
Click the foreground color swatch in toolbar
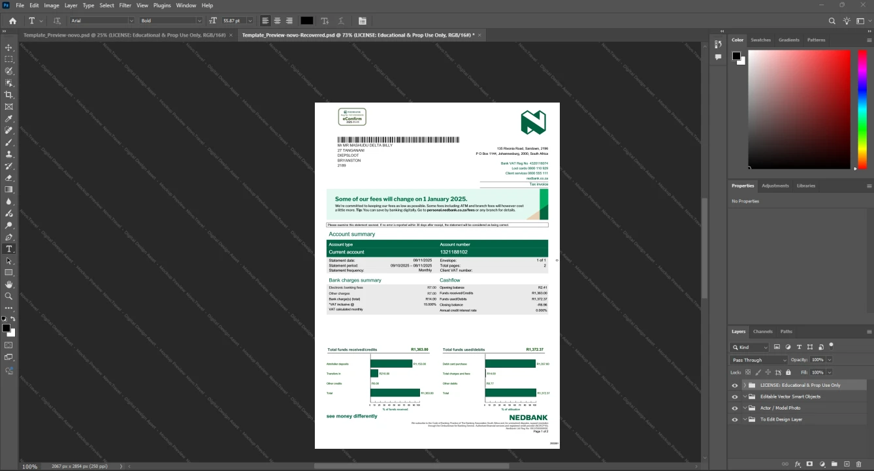pyautogui.click(x=6, y=327)
